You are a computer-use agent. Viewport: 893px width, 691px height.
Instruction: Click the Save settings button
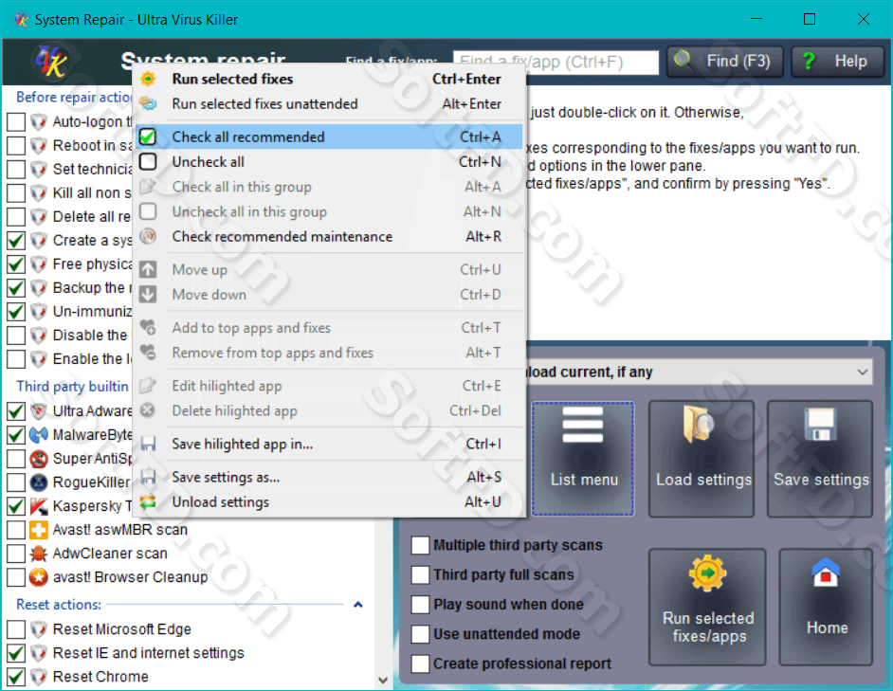point(820,459)
